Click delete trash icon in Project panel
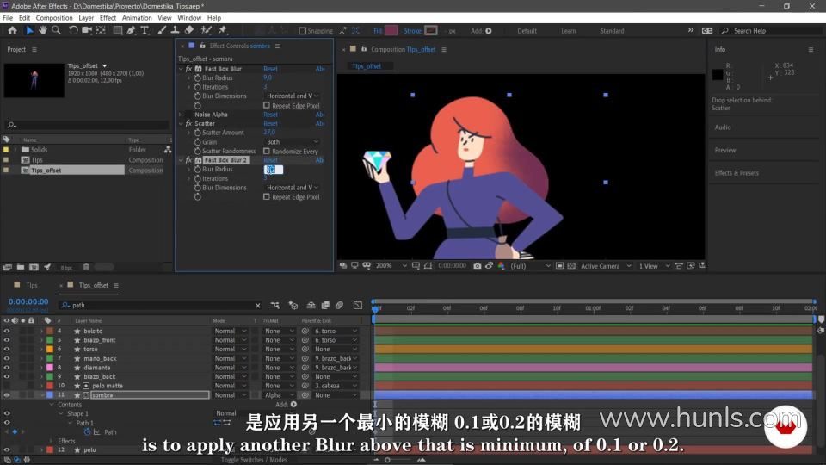 pos(86,267)
